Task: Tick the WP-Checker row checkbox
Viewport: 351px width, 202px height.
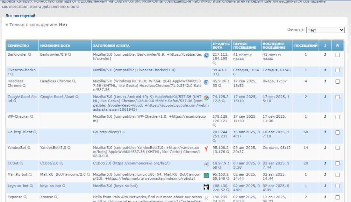Action: point(338,117)
